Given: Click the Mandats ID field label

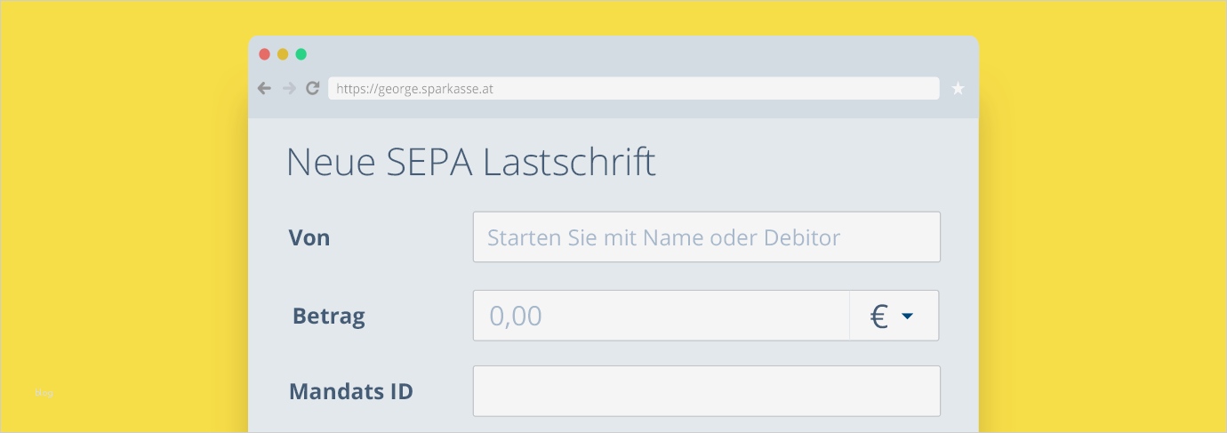Looking at the screenshot, I should (x=351, y=391).
